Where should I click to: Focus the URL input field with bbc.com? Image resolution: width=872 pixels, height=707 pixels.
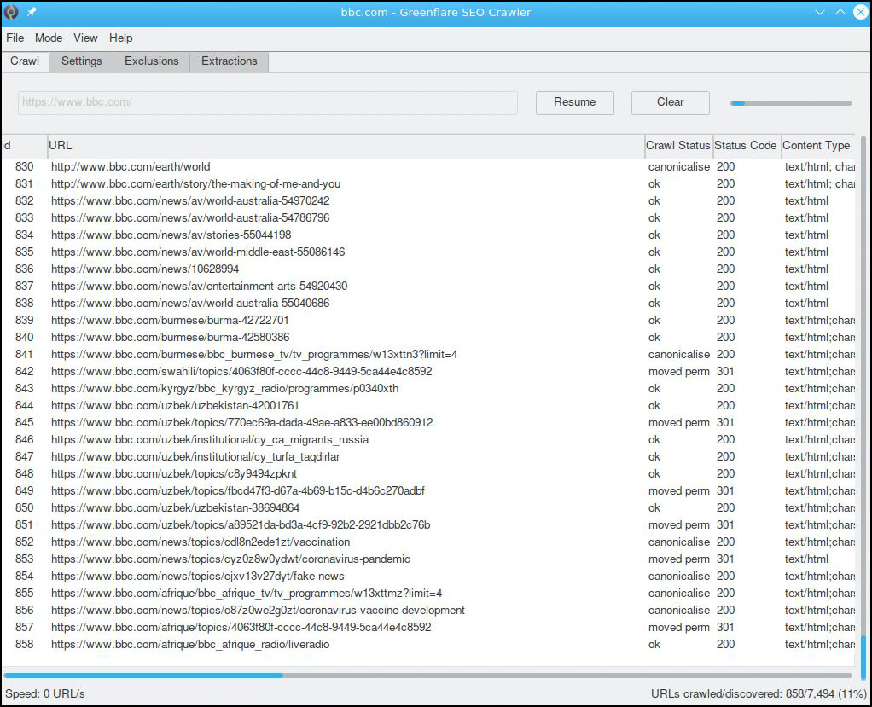click(x=268, y=103)
